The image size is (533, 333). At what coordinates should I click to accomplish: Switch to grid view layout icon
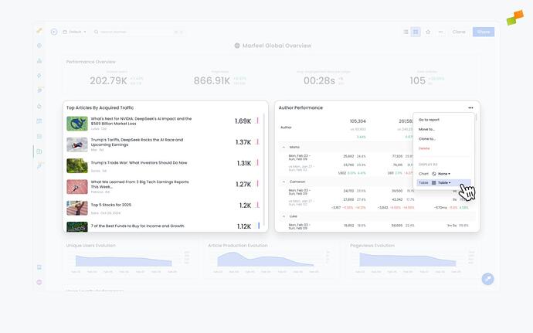click(416, 32)
